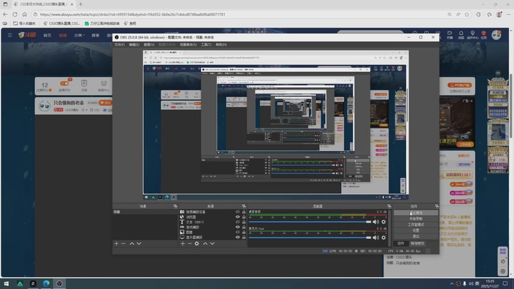This screenshot has height=289, width=514.
Task: Remove selected scene with minus icon
Action: point(123,243)
